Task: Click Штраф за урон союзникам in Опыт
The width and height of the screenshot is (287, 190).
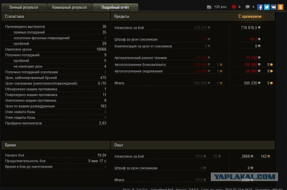Action: click(136, 168)
